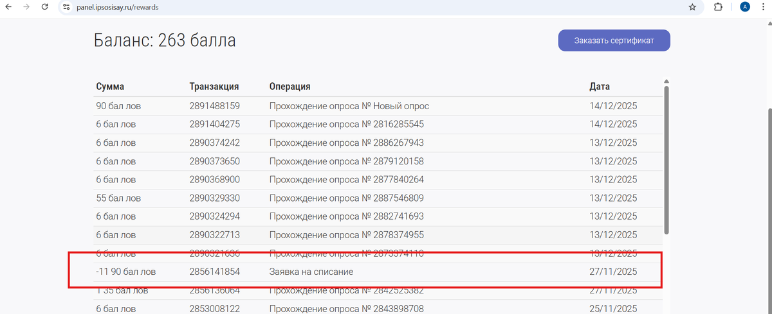Click the Баланс: 263 балла heading
This screenshot has width=772, height=314.
165,40
